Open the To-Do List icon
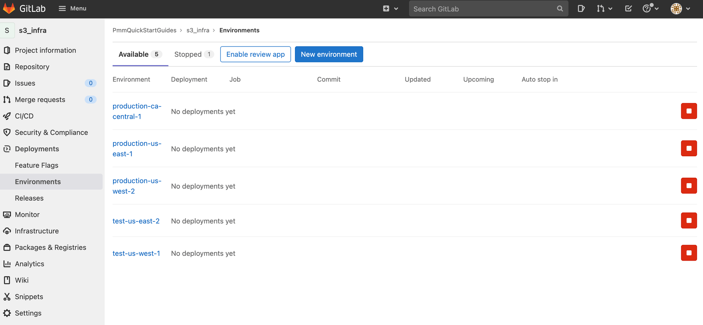The width and height of the screenshot is (703, 325). click(628, 9)
